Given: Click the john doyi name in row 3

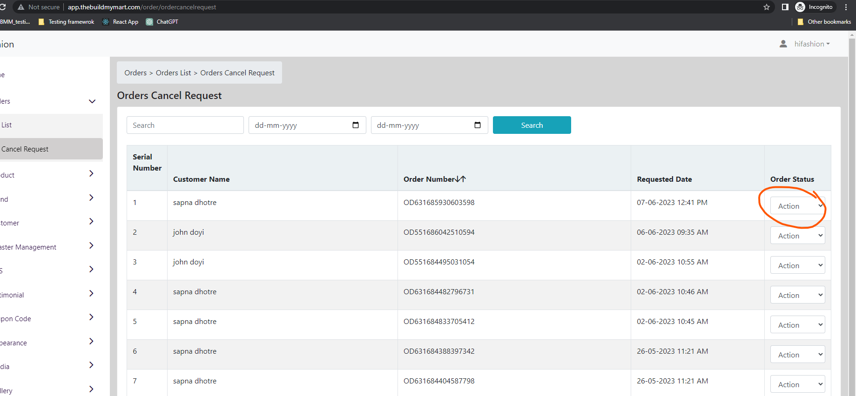Looking at the screenshot, I should [x=189, y=262].
